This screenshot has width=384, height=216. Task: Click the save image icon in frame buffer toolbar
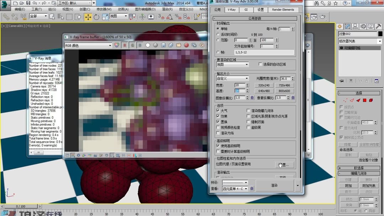tap(164, 46)
